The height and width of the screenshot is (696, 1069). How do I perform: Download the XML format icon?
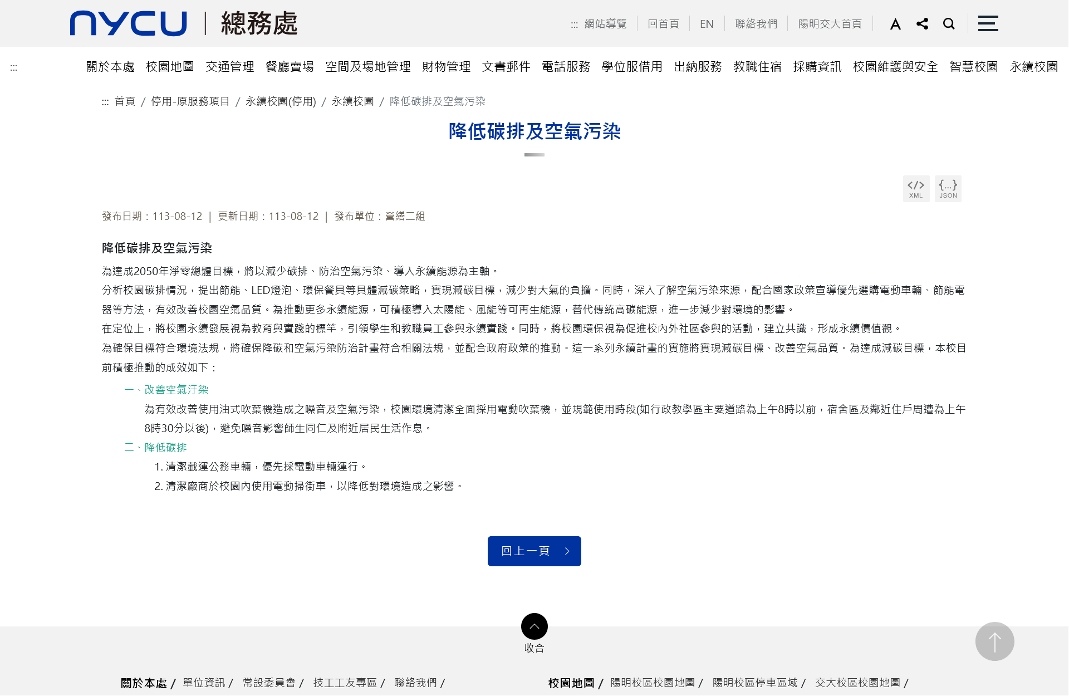pyautogui.click(x=916, y=188)
